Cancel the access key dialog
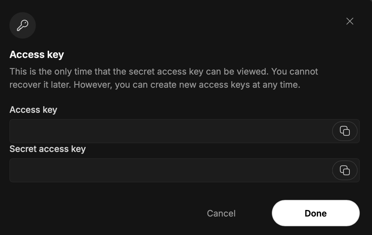This screenshot has height=235, width=372. pos(221,213)
